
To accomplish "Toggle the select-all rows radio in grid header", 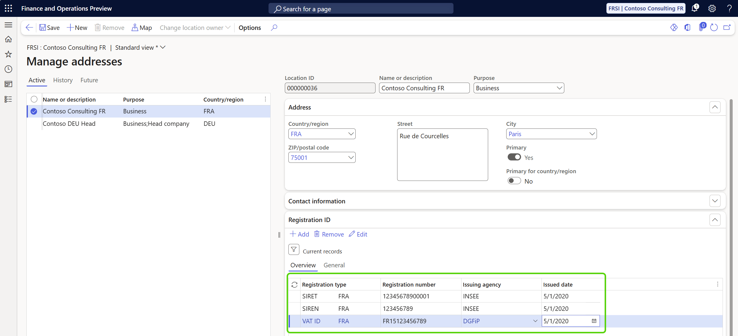I will pyautogui.click(x=34, y=99).
